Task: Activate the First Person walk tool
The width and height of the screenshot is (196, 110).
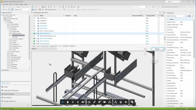Action: [78, 102]
